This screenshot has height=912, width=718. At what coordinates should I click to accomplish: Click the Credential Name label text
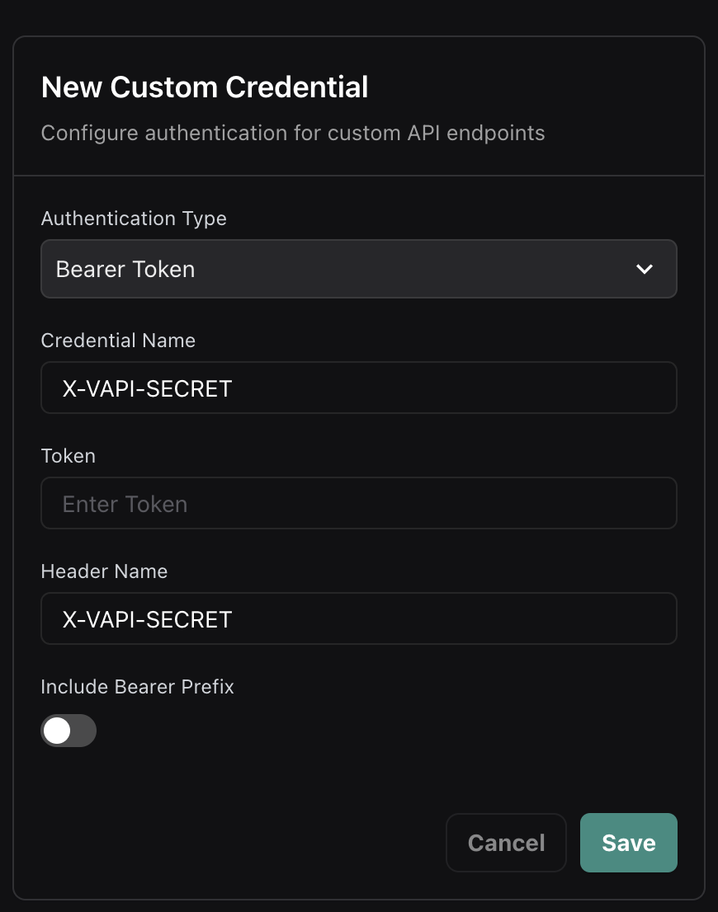(x=118, y=341)
